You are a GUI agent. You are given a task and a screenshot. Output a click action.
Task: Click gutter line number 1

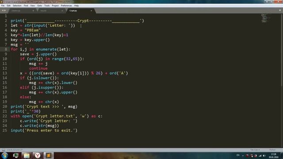pos(6,16)
